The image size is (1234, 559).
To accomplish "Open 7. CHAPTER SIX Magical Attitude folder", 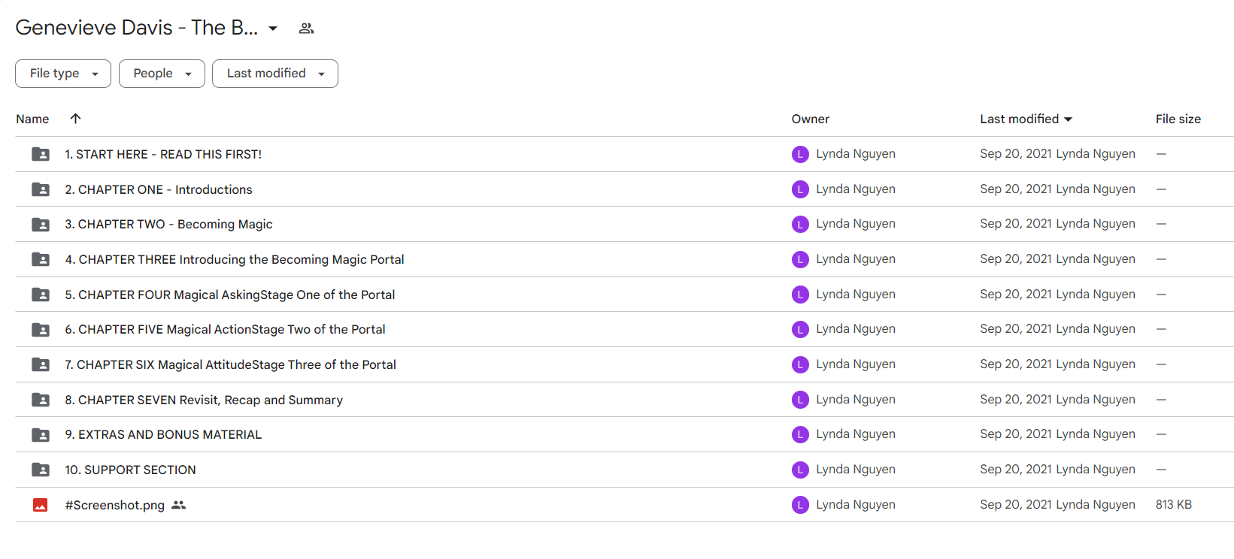I will pos(230,364).
